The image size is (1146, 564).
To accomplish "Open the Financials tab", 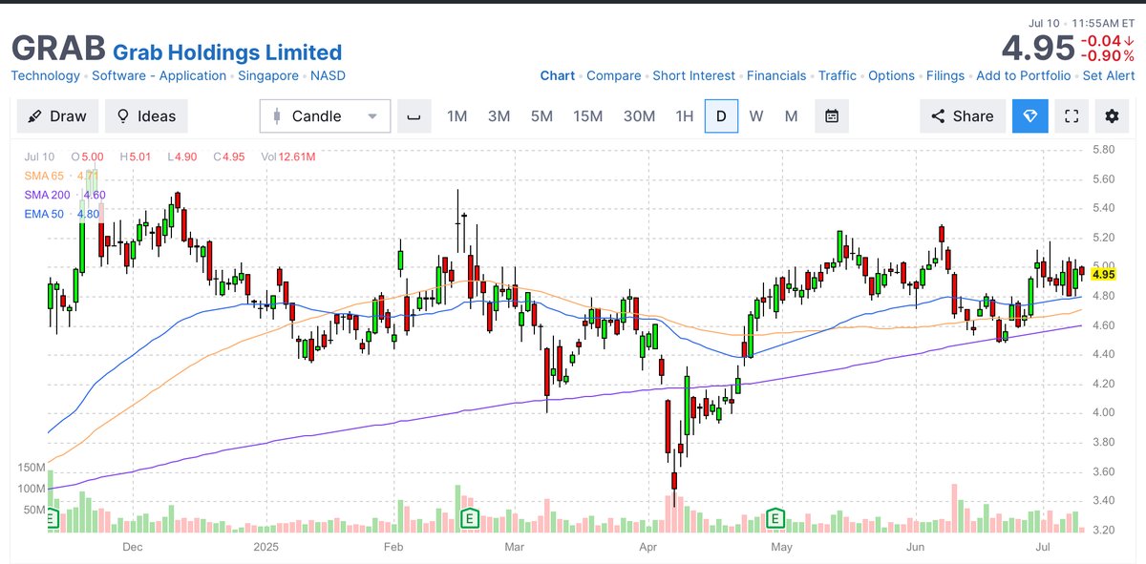I will [x=776, y=75].
